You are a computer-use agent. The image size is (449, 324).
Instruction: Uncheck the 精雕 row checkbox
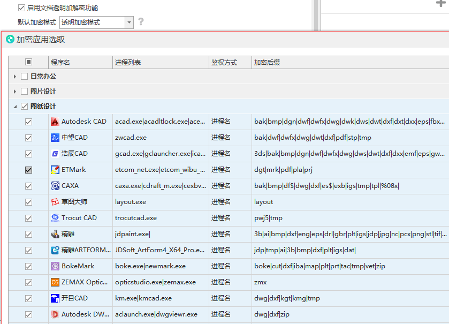click(x=29, y=234)
